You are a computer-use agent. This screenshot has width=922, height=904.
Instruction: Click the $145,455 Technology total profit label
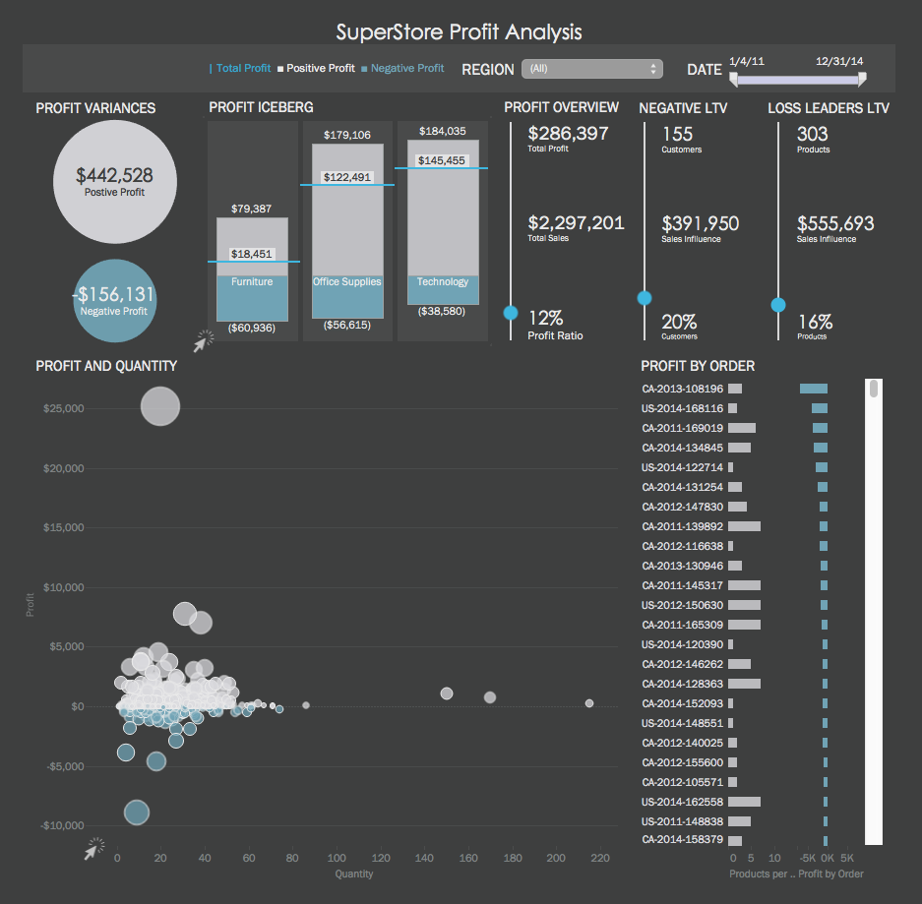coord(441,160)
